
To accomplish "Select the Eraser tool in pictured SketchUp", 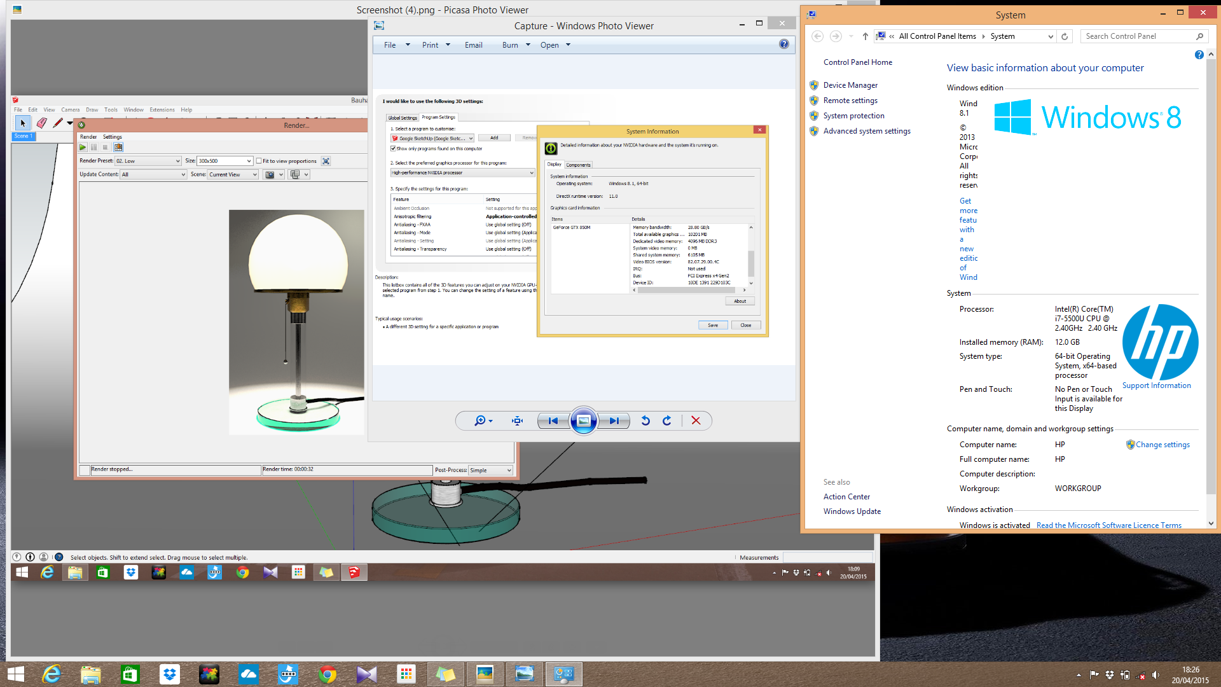I will pos(41,123).
